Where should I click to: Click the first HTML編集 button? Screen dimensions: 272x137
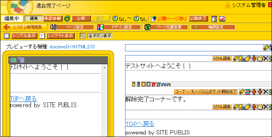click(x=222, y=58)
